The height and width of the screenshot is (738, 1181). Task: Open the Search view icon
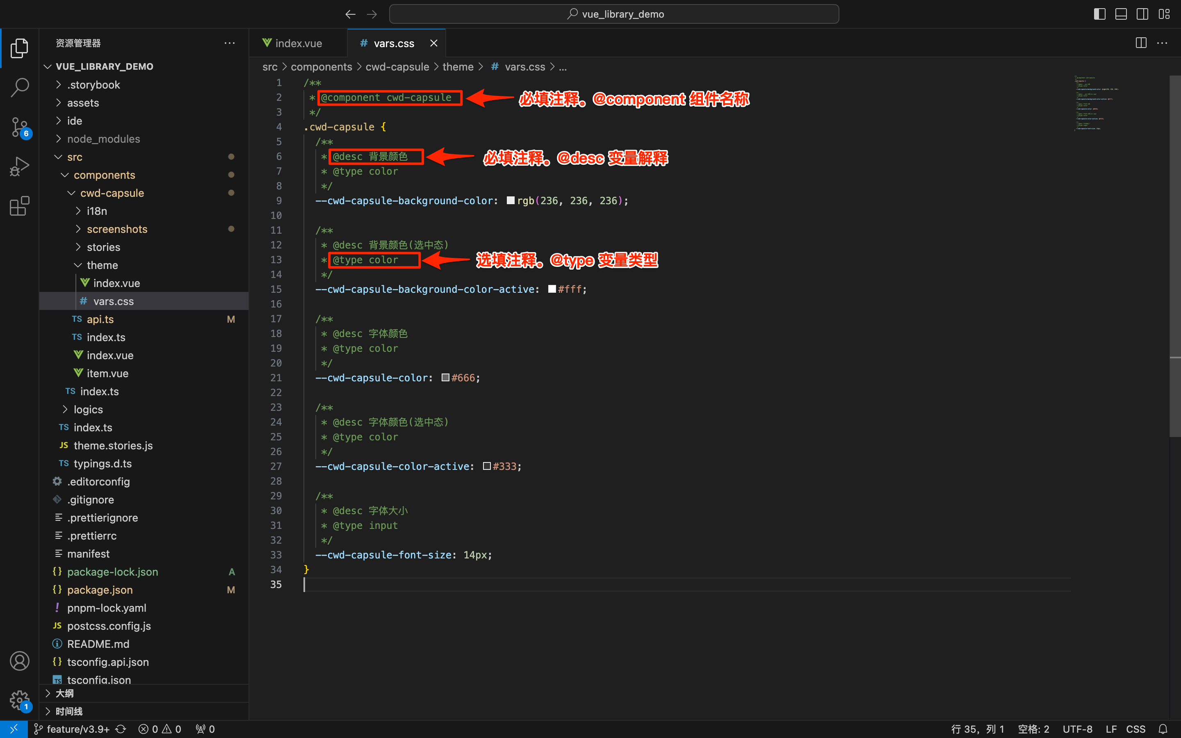(20, 87)
